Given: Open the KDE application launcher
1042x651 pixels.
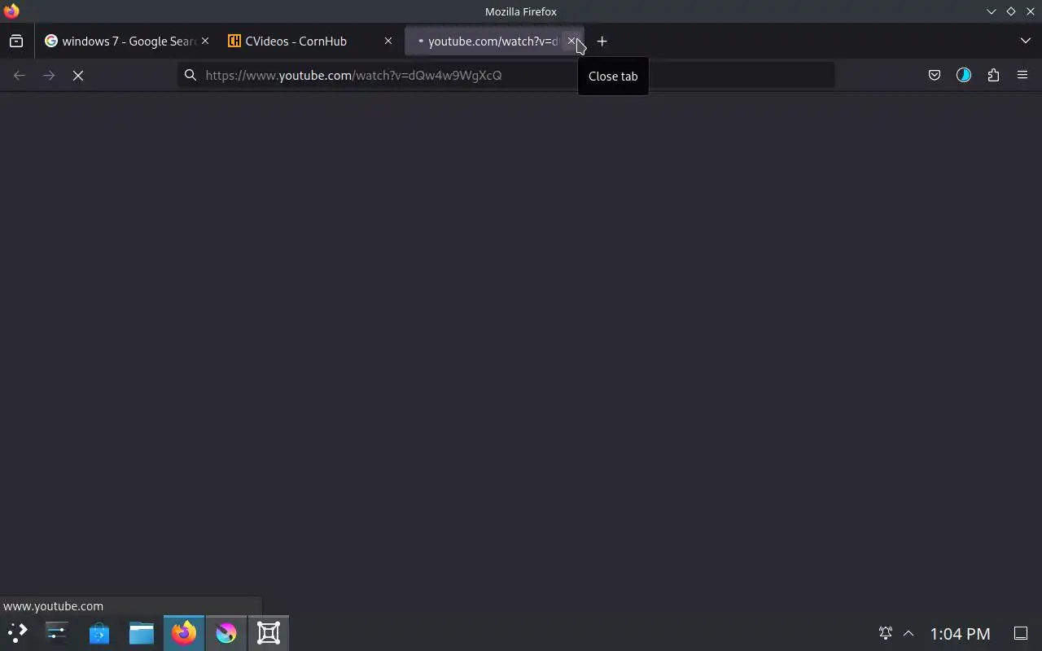Looking at the screenshot, I should 17,632.
